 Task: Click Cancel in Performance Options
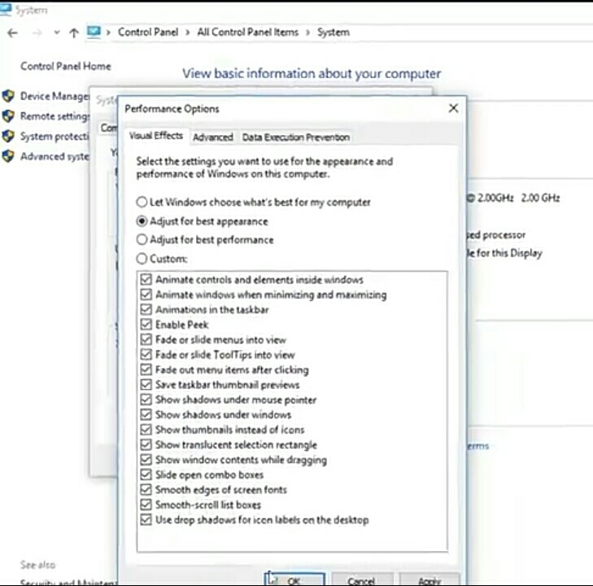coord(361,579)
